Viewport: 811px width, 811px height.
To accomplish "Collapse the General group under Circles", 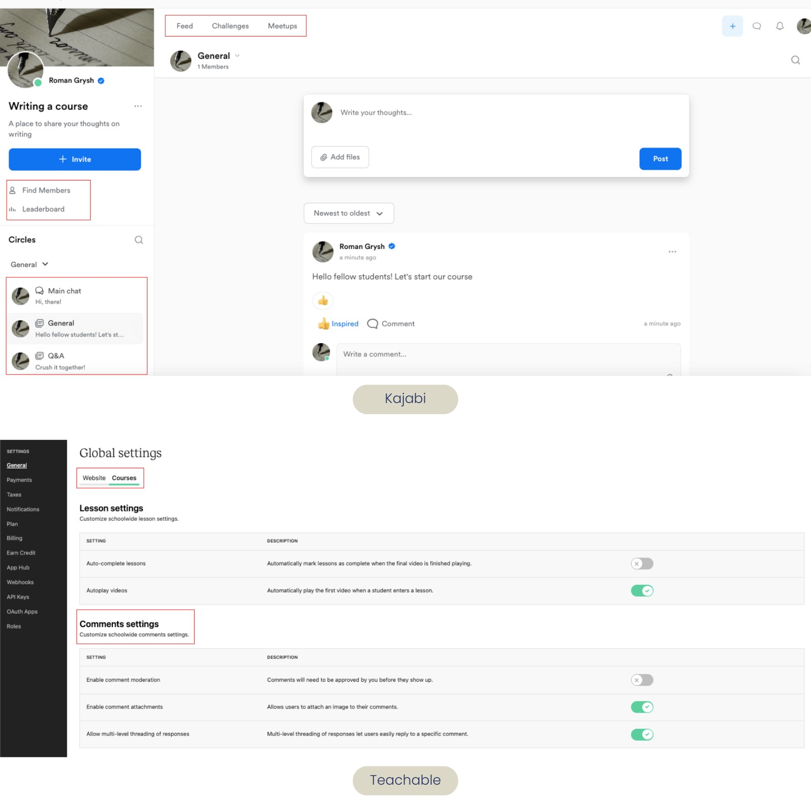I will (x=29, y=264).
